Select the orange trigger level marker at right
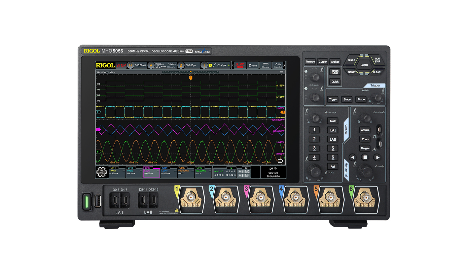Image resolution: width=468 pixels, height=273 pixels. coord(283,112)
